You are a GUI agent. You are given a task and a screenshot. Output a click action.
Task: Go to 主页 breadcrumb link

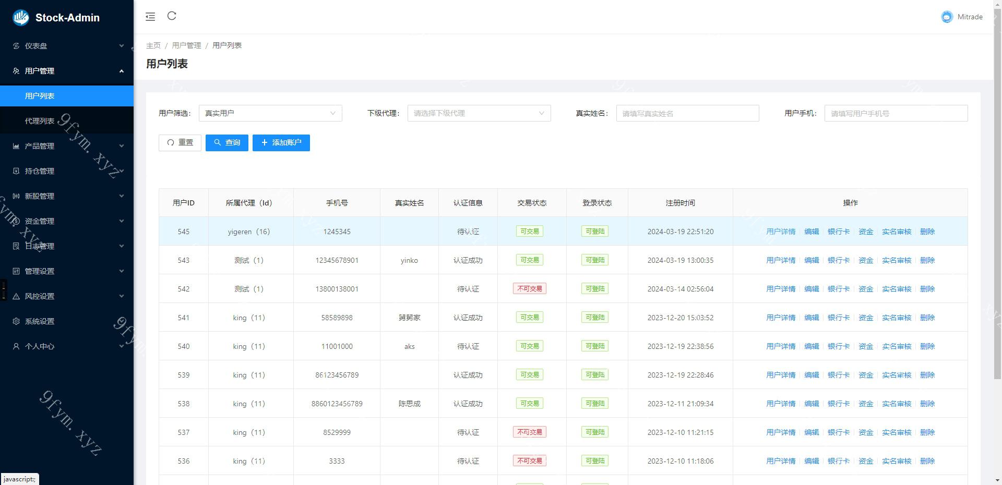tap(153, 45)
